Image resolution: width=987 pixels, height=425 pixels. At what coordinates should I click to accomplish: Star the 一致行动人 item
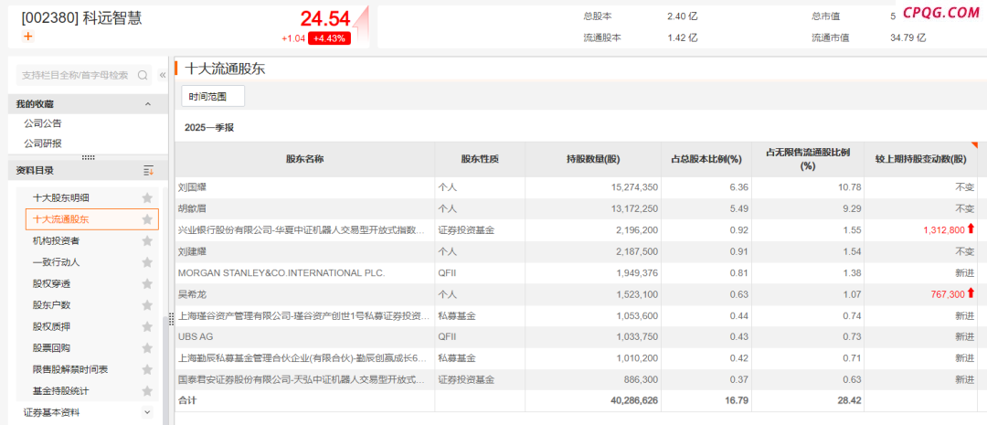[x=147, y=262]
